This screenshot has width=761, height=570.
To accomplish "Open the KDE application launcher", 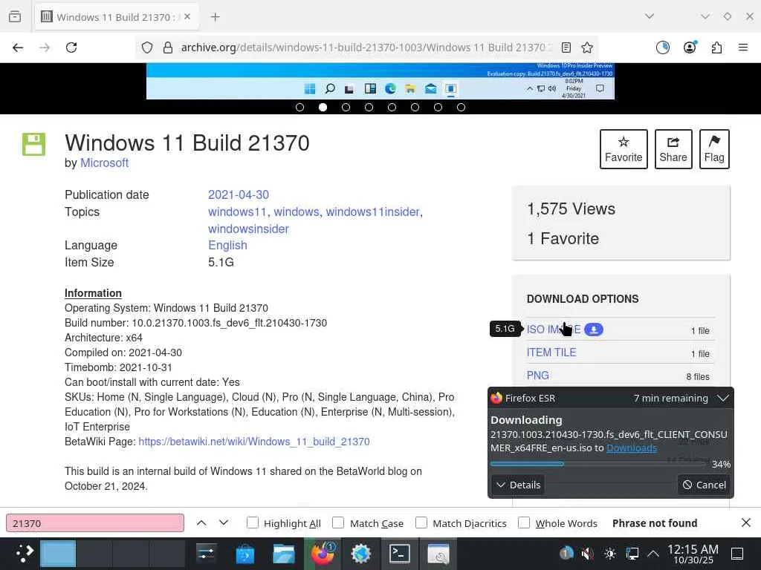I will click(23, 554).
